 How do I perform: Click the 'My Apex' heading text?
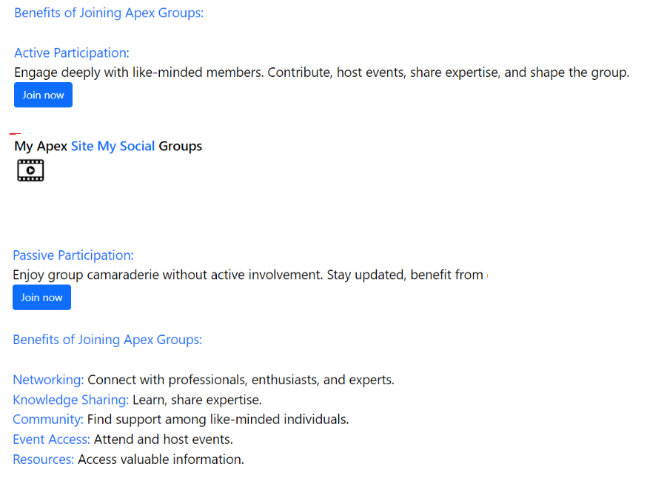tap(41, 146)
